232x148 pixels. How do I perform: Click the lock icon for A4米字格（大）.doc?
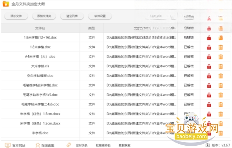click(x=209, y=57)
